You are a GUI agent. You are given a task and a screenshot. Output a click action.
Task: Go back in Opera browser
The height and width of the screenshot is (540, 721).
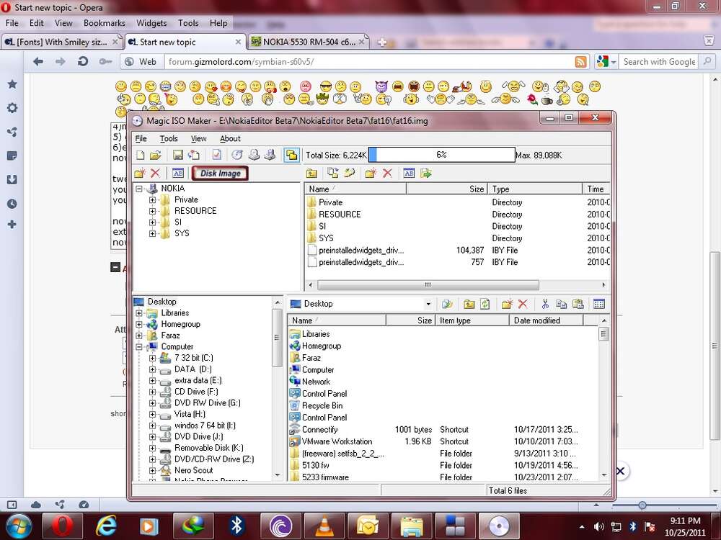click(x=38, y=61)
